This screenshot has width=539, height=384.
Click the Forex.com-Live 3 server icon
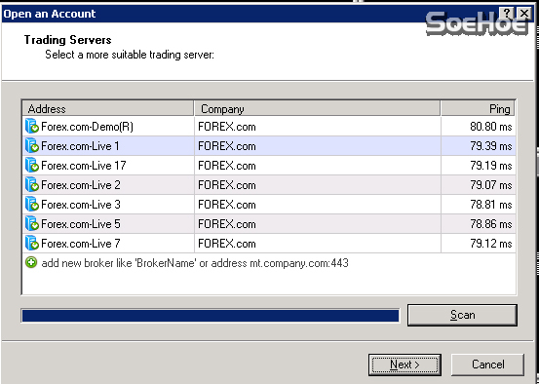click(x=32, y=205)
